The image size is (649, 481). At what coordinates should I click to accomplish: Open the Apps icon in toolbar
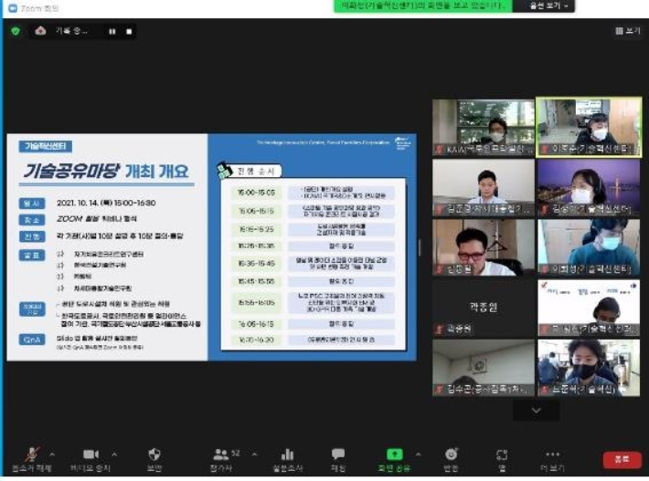[501, 455]
